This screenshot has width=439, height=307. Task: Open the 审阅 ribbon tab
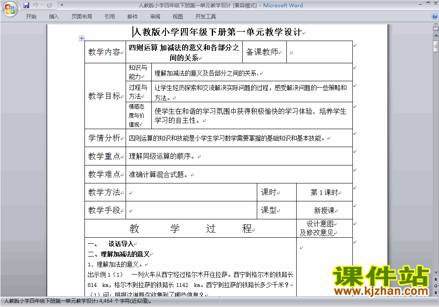[x=155, y=17]
